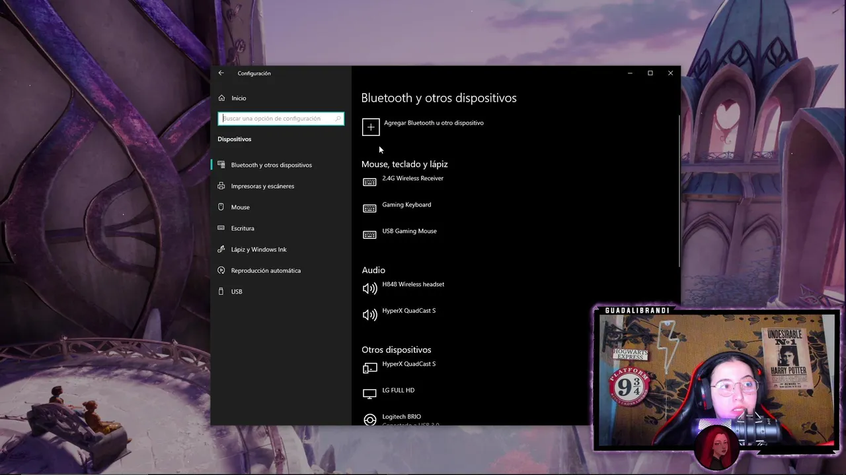The image size is (846, 475).
Task: Click the settings page vertical scrollbar
Action: click(679, 191)
